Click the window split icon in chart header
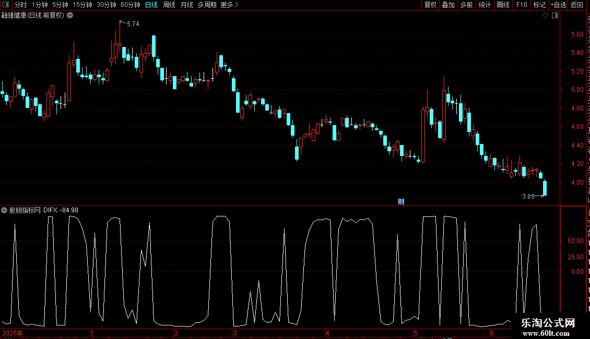590x339 pixels. coord(555,16)
